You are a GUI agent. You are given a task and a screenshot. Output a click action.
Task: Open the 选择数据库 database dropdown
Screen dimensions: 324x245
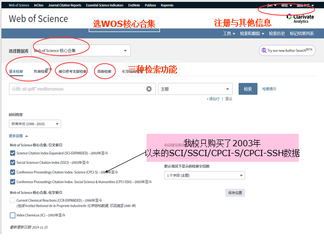tap(81, 51)
